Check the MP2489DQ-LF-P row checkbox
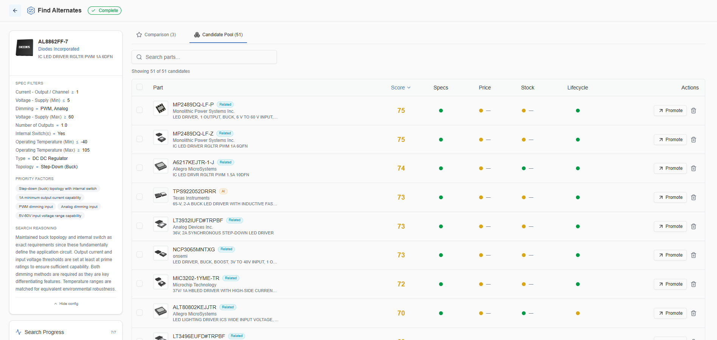This screenshot has width=717, height=340. (x=140, y=110)
